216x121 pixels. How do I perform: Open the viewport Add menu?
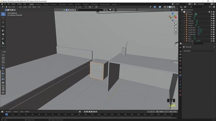pos(30,7)
